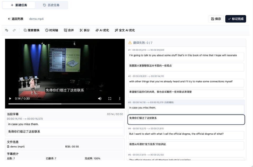Open the 时间轴 timeline tool
This screenshot has width=253, height=167.
[51, 30]
